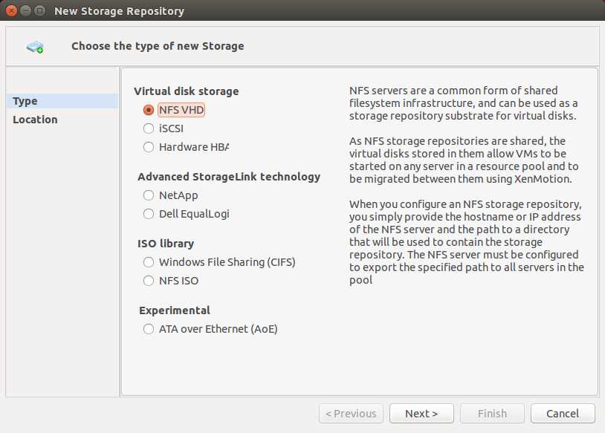Image resolution: width=605 pixels, height=433 pixels.
Task: Select the Dell EqualLogic radio button
Action: pos(149,214)
